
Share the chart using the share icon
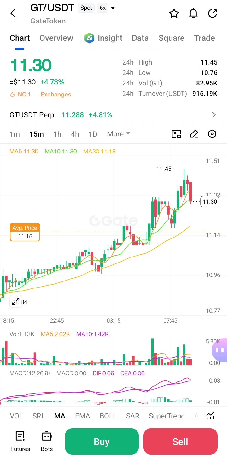213,14
